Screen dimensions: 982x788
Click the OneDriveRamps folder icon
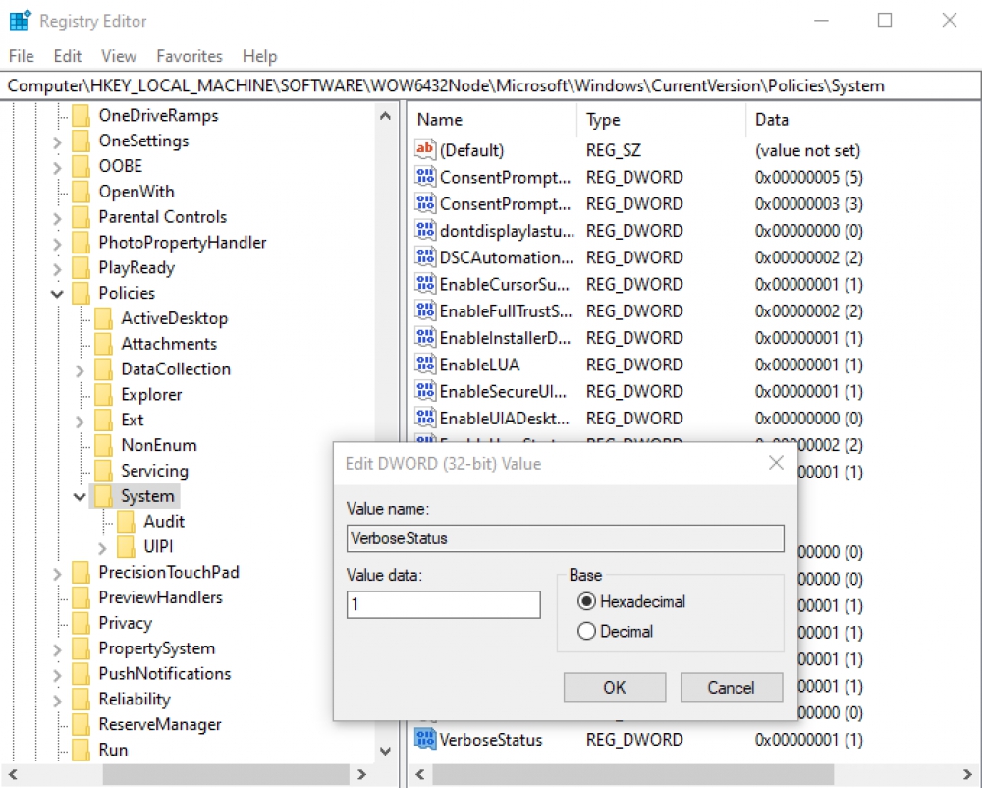point(81,115)
